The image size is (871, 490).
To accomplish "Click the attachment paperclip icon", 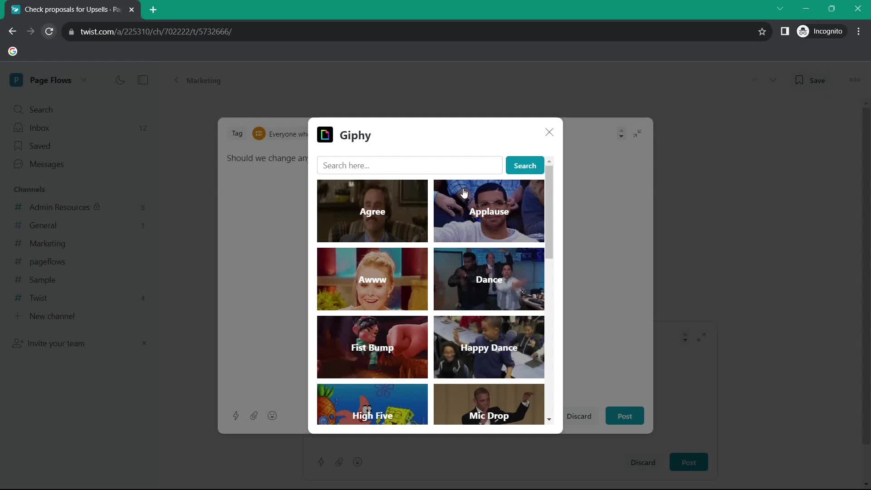I will [x=254, y=415].
